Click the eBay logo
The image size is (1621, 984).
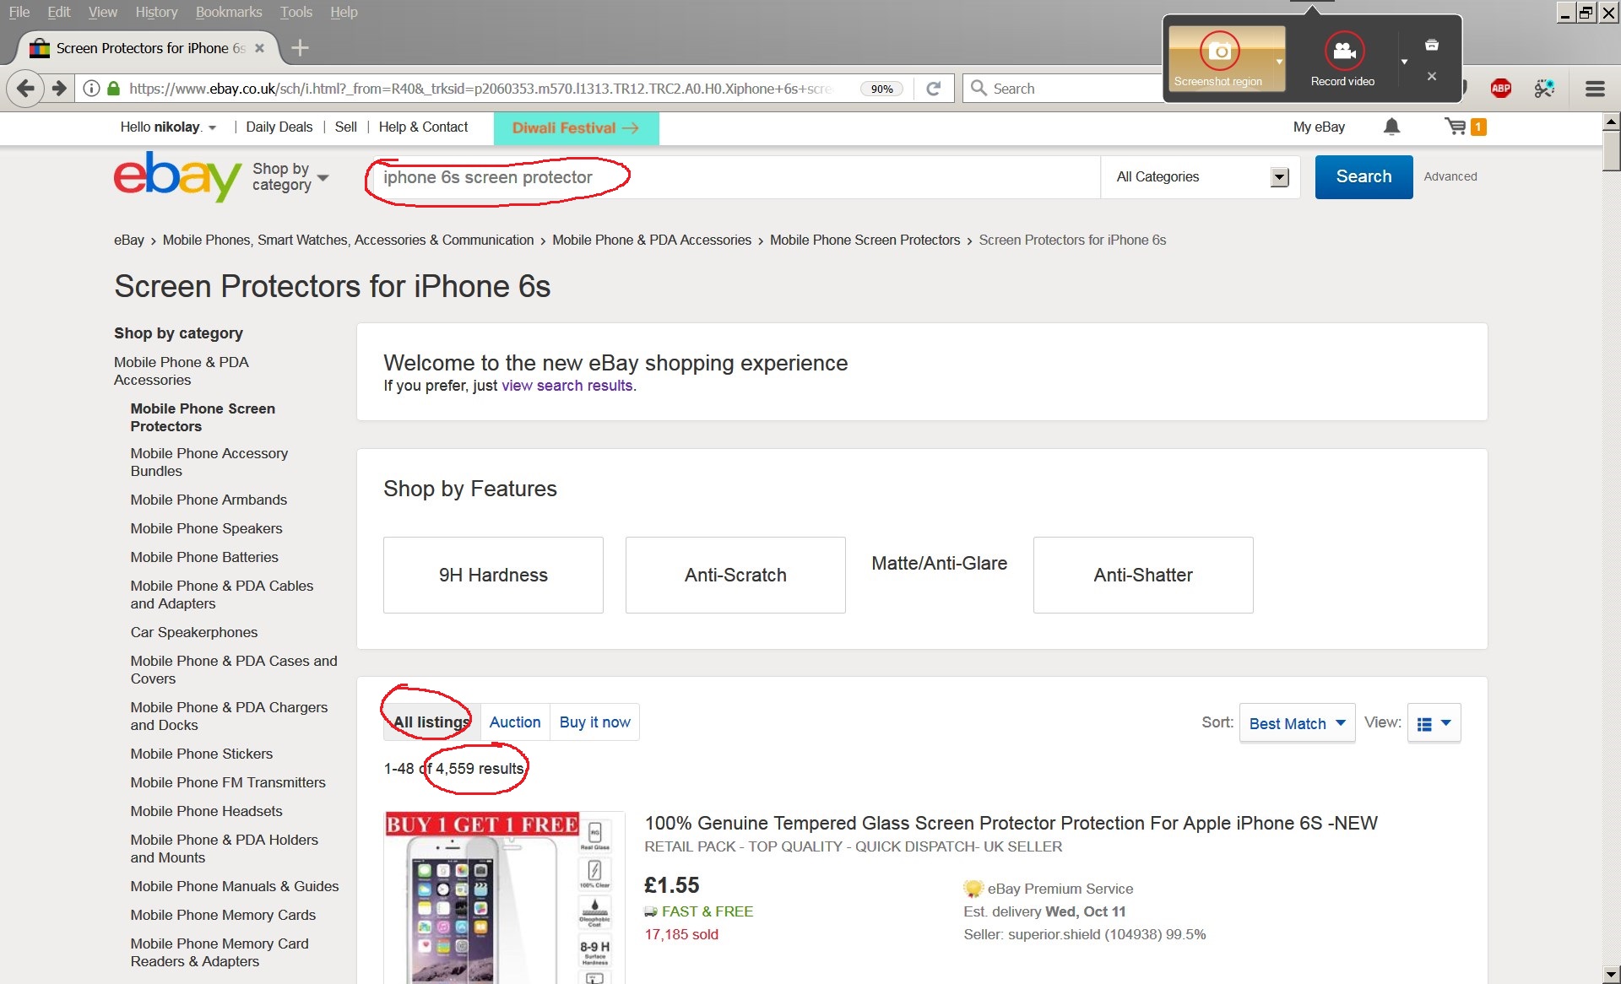click(177, 176)
